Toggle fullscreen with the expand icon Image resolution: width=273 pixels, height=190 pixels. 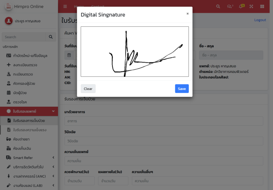tap(251, 6)
